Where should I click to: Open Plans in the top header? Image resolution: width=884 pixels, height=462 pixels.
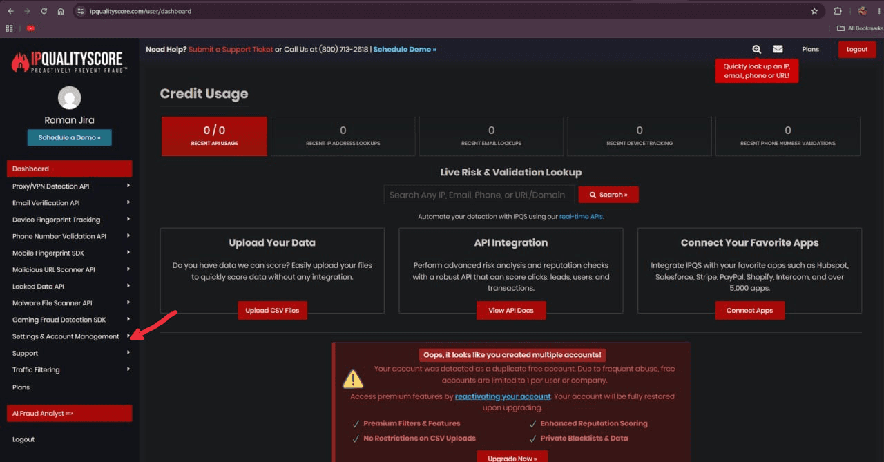(x=810, y=49)
